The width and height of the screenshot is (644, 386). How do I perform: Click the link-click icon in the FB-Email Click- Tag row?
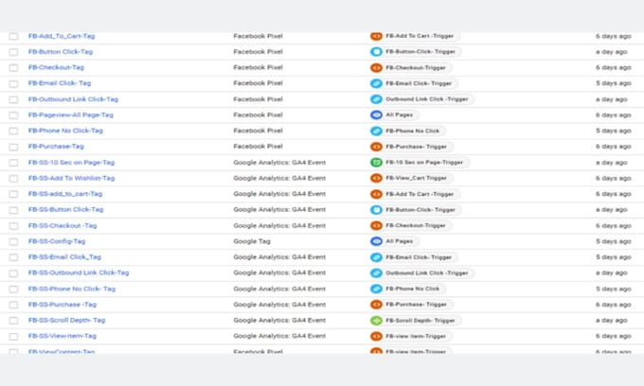pyautogui.click(x=376, y=83)
